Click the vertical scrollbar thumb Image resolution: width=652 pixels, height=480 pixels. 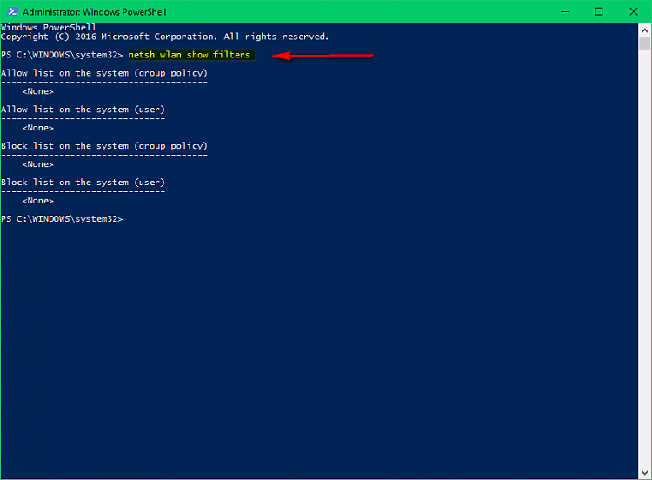pos(644,43)
